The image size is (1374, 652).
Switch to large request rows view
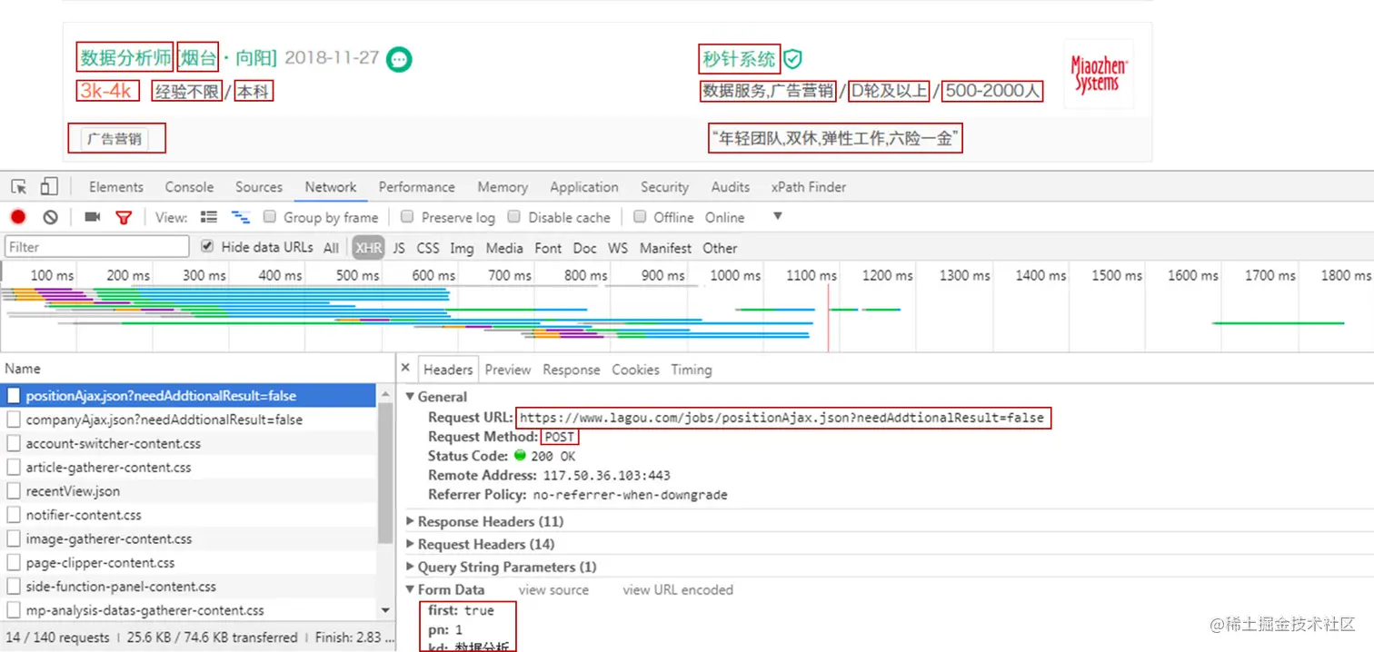click(x=209, y=217)
